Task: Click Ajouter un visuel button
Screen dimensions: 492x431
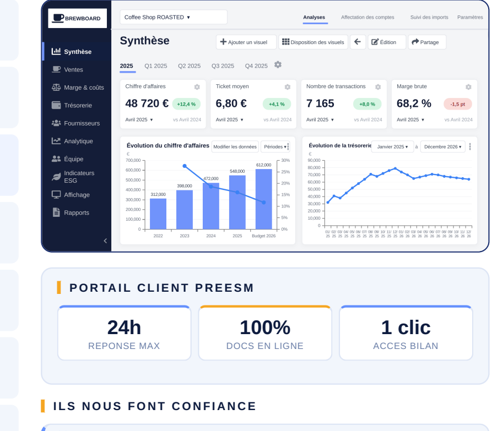Action: (246, 42)
